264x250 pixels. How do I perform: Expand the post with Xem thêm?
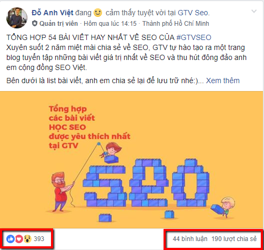coord(222,81)
